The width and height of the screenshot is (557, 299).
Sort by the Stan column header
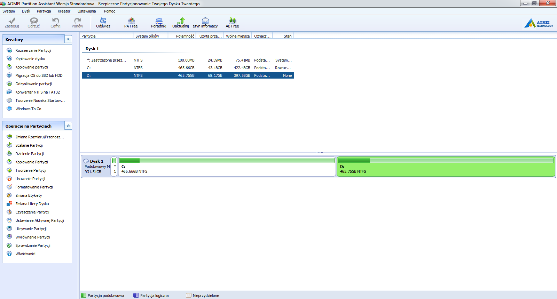click(x=283, y=36)
